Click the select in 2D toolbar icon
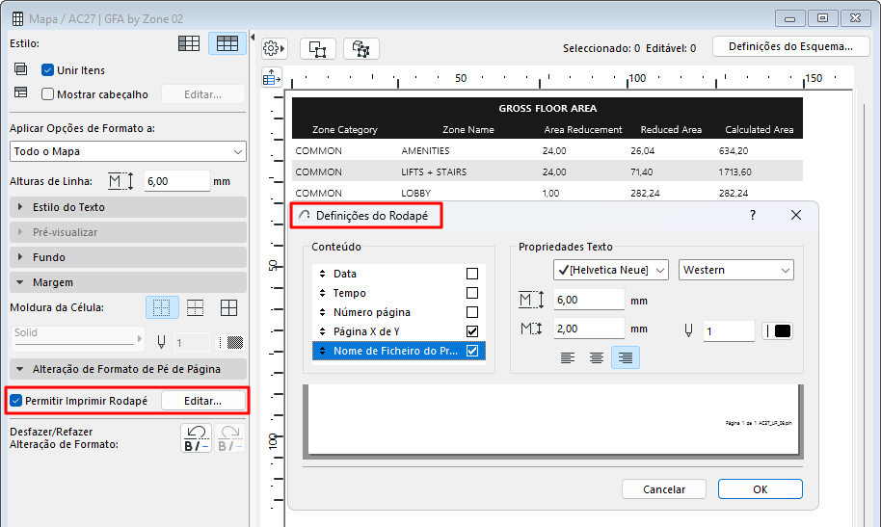 pyautogui.click(x=318, y=49)
